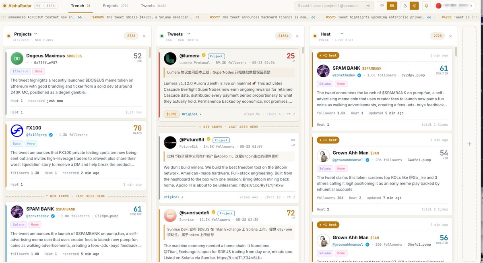
Task: Click contract address 0x759f…e987
Action: tap(45, 62)
